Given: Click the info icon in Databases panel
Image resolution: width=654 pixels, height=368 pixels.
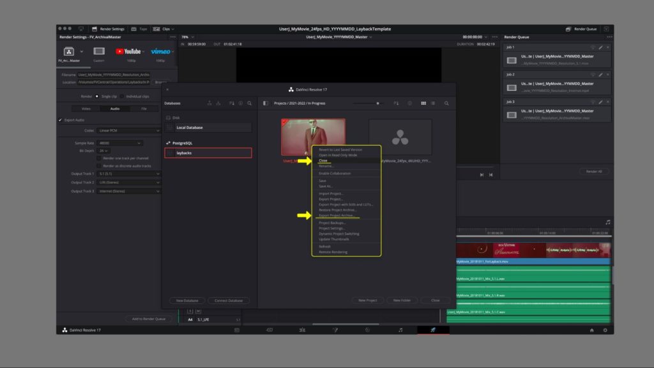Looking at the screenshot, I should coord(241,103).
